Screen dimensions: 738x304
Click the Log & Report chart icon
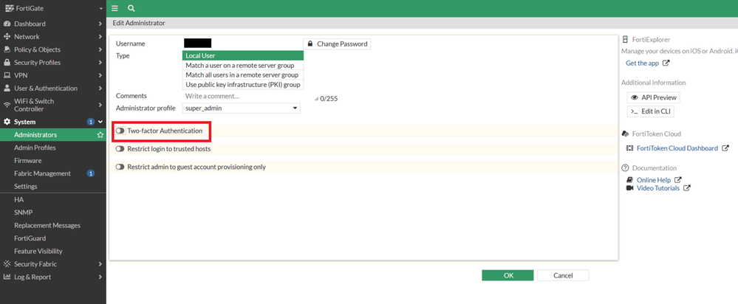point(7,277)
